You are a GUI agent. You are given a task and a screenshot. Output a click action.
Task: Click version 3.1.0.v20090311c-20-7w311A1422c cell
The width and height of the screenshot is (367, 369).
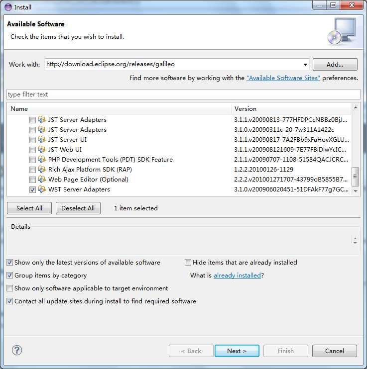point(284,130)
